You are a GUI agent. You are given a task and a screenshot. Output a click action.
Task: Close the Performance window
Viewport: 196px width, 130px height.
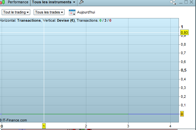[x=191, y=2]
